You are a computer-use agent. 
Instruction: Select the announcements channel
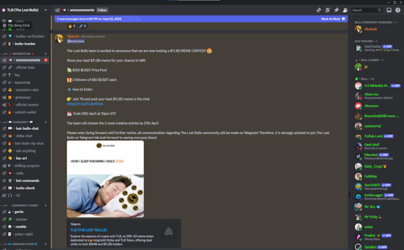[x=25, y=60]
